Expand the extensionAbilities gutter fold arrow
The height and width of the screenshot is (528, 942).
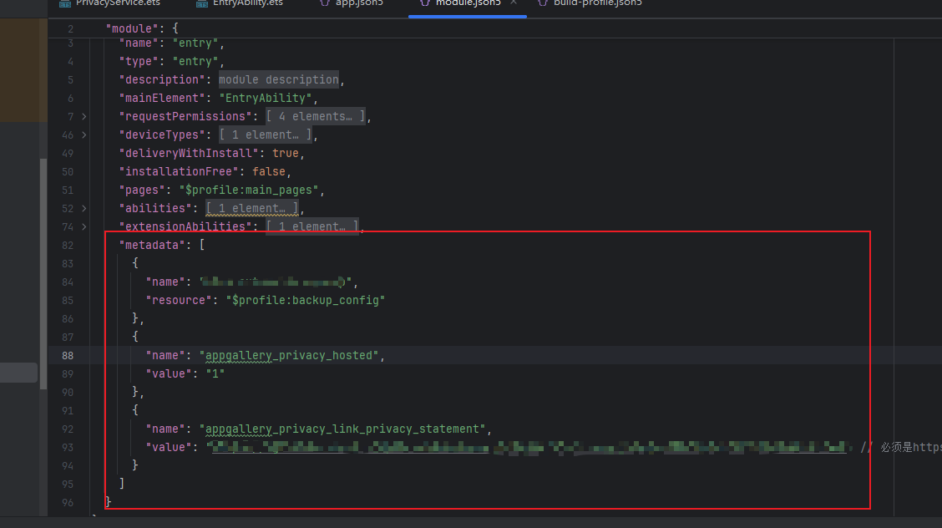coord(84,227)
